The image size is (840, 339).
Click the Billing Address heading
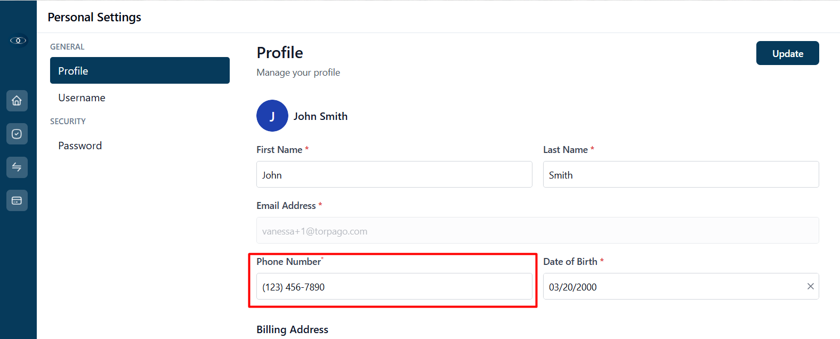tap(292, 329)
